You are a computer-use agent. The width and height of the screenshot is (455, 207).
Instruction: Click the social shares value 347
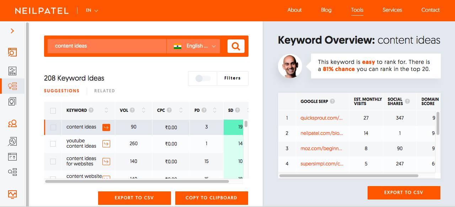tap(400, 118)
